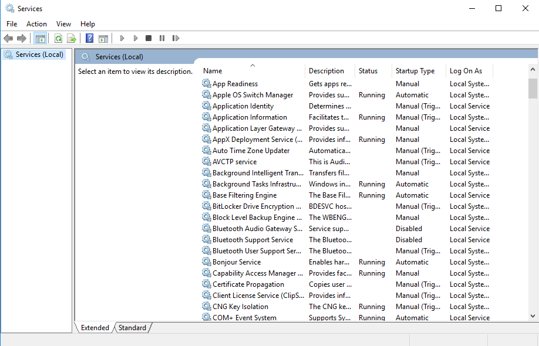The image size is (539, 346).
Task: Select the Bluetooth User Support Service name
Action: 257,251
